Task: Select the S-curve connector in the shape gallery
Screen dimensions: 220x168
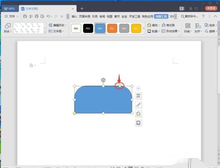Action: [x=38, y=31]
